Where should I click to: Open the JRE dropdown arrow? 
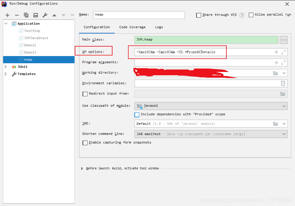pos(284,124)
